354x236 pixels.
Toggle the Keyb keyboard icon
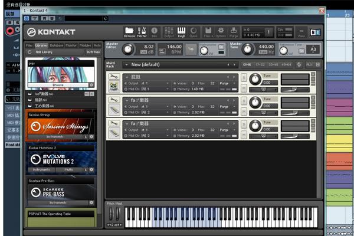[x=181, y=32]
